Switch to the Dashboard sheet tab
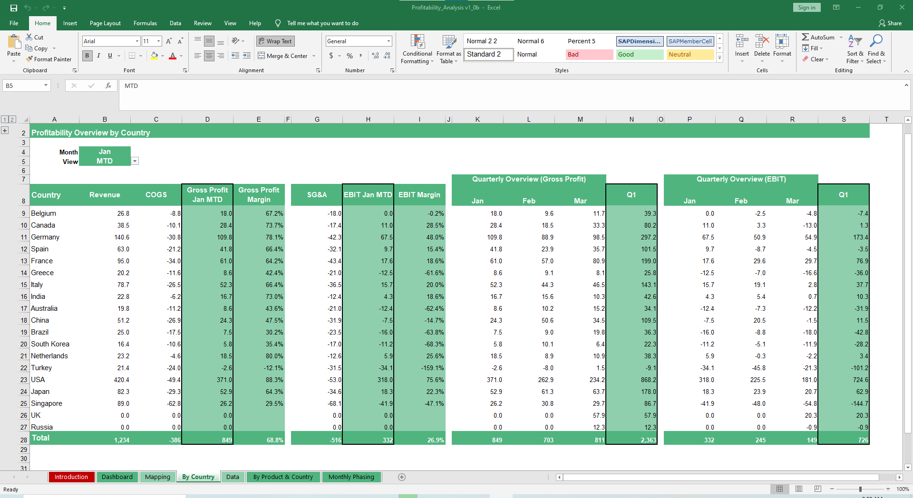This screenshot has width=913, height=498. click(117, 477)
